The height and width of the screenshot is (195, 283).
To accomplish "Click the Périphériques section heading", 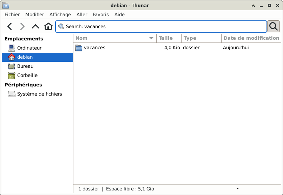I will pos(23,85).
